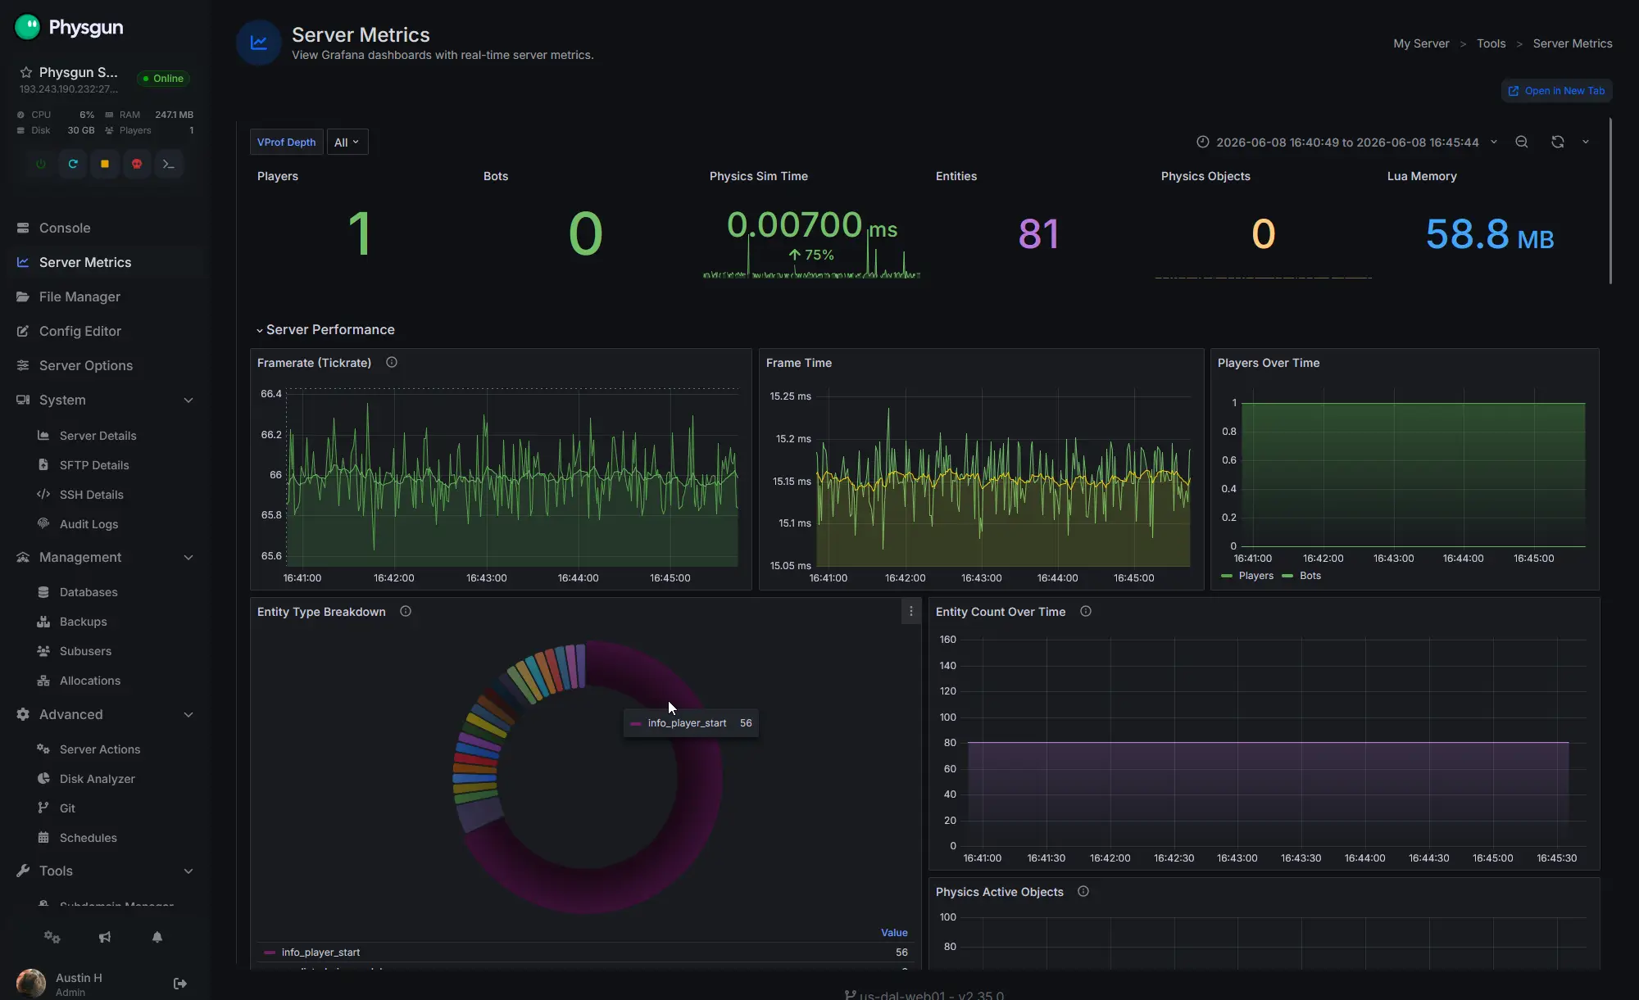The image size is (1639, 1000).
Task: Click the green Players legend color swatch
Action: coord(1227,576)
